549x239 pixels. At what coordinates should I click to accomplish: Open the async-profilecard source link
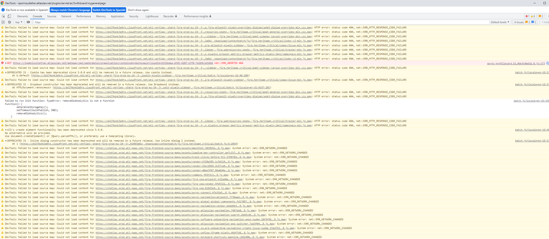(516, 63)
